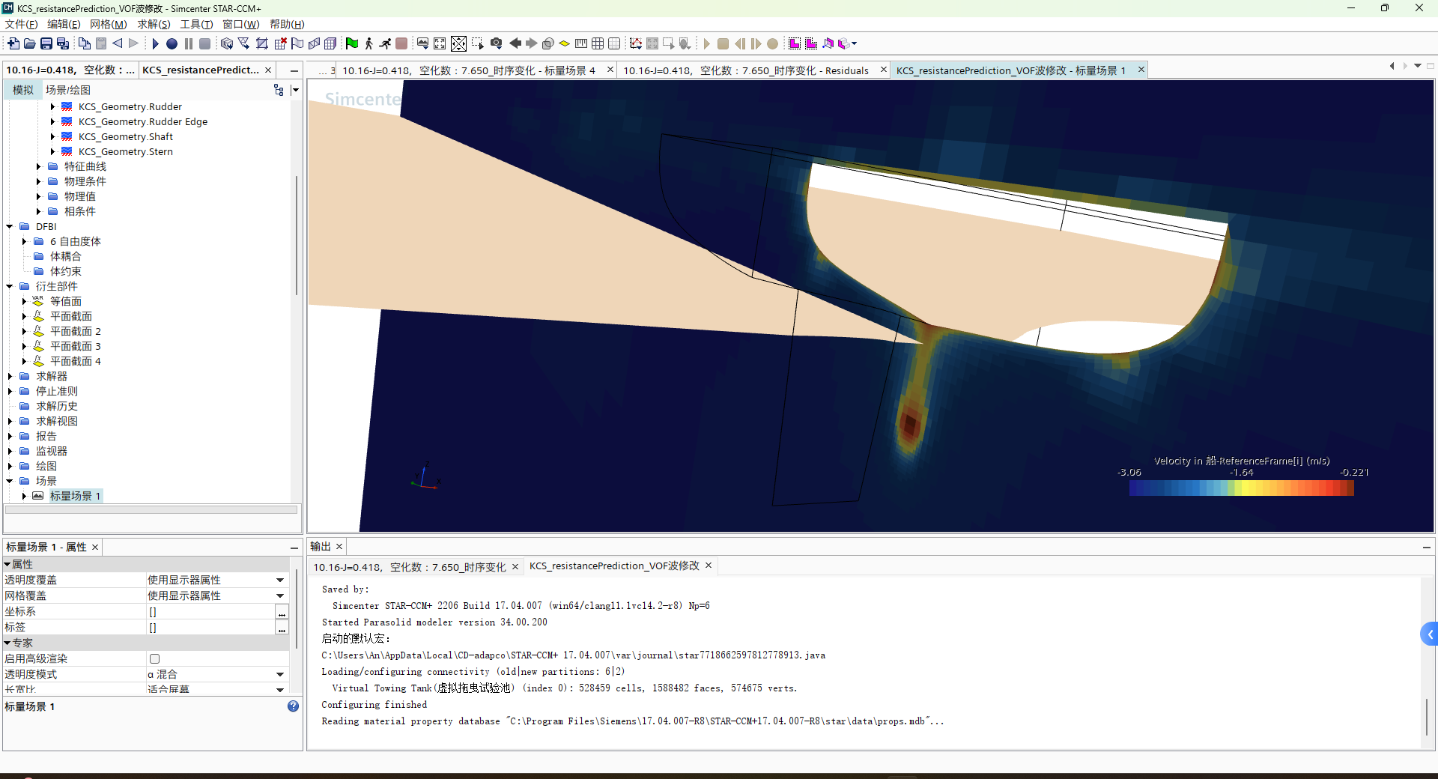Click the Save All double-floppy icon
Viewport: 1438px width, 779px height.
pyautogui.click(x=63, y=43)
